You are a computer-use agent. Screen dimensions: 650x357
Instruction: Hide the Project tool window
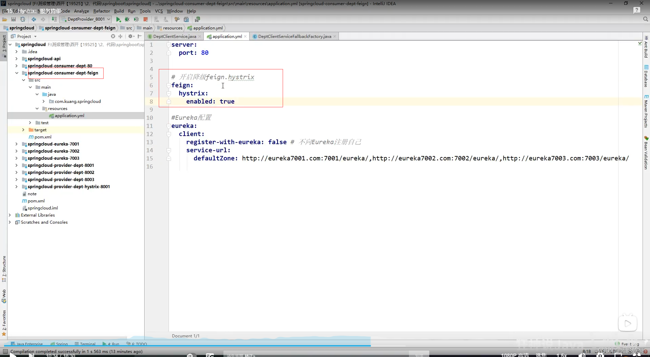[x=139, y=36]
